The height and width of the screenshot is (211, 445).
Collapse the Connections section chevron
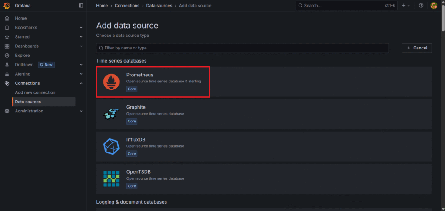point(81,83)
